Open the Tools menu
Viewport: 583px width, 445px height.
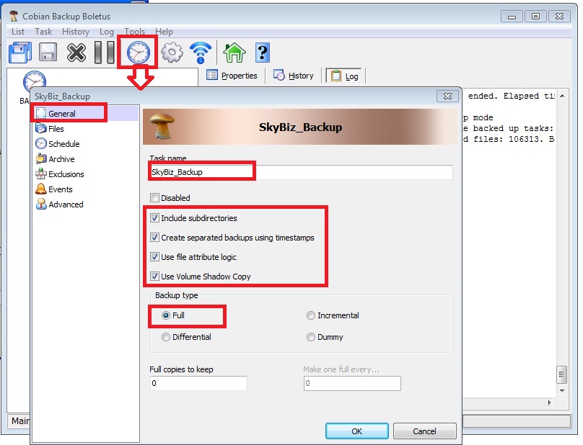[x=134, y=32]
